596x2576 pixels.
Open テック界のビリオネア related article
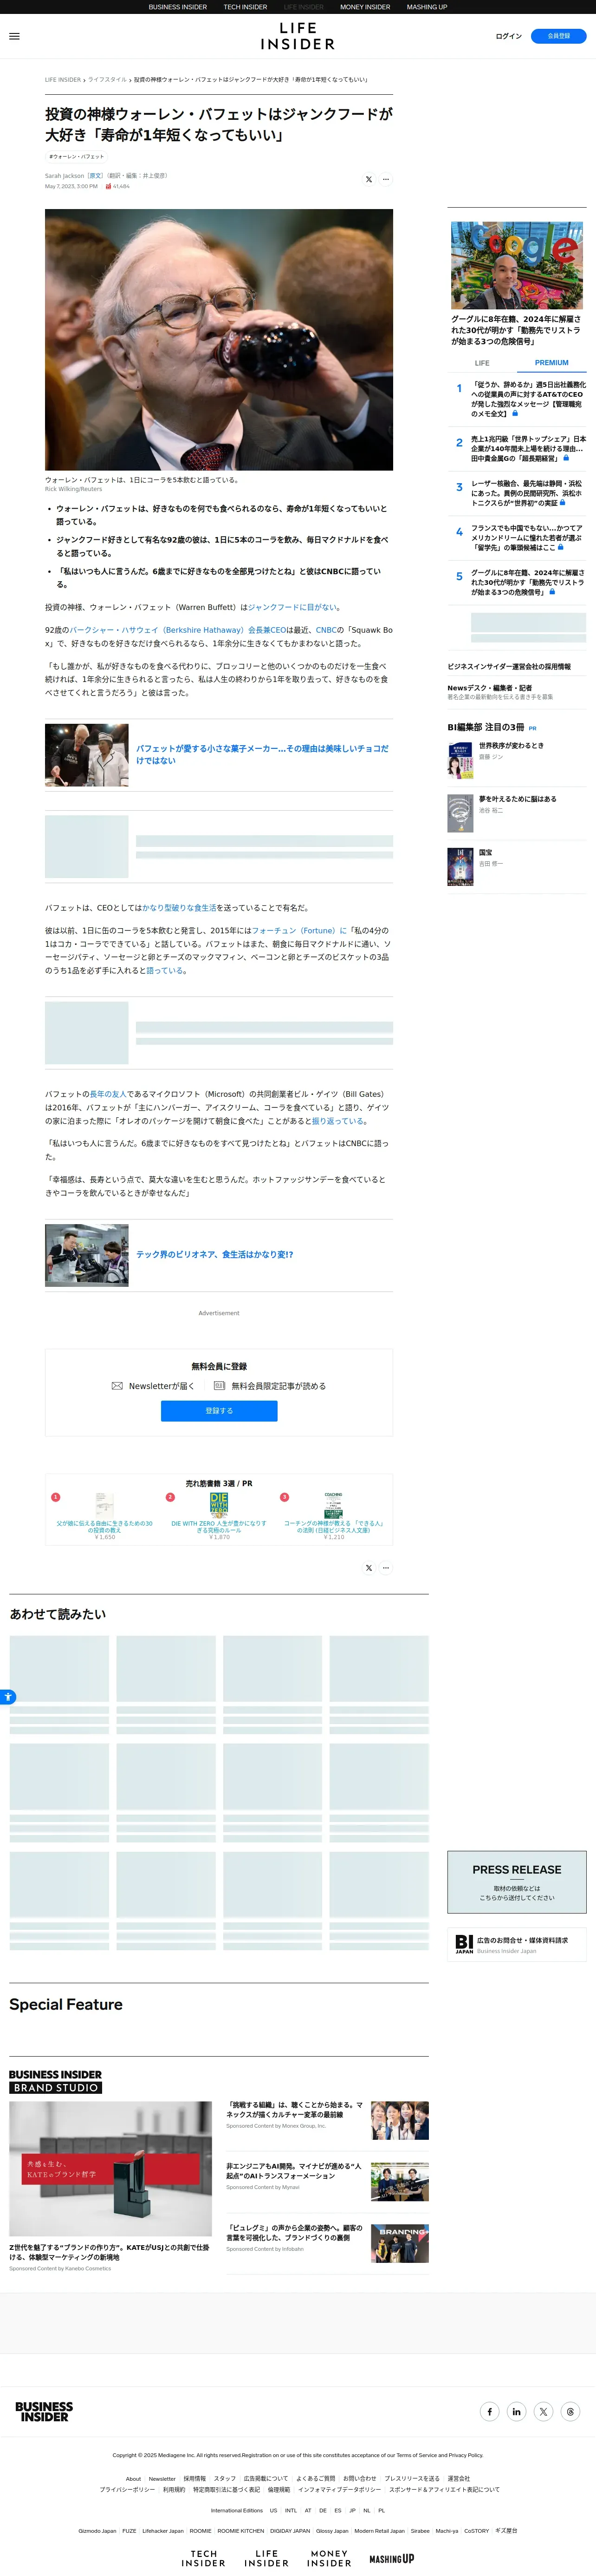[x=219, y=1254]
